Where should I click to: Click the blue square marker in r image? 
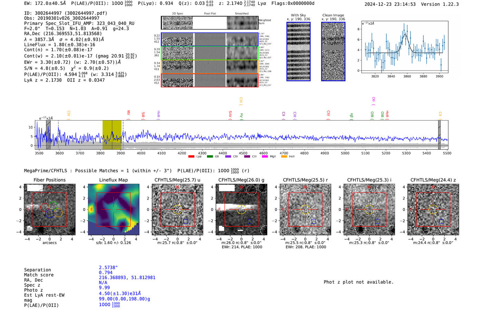click(314, 221)
